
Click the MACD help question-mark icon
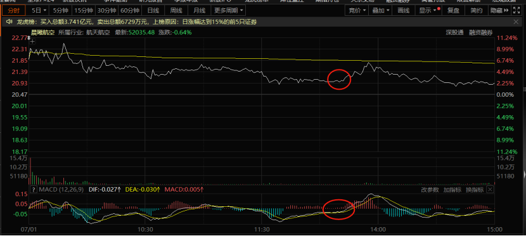[33, 190]
